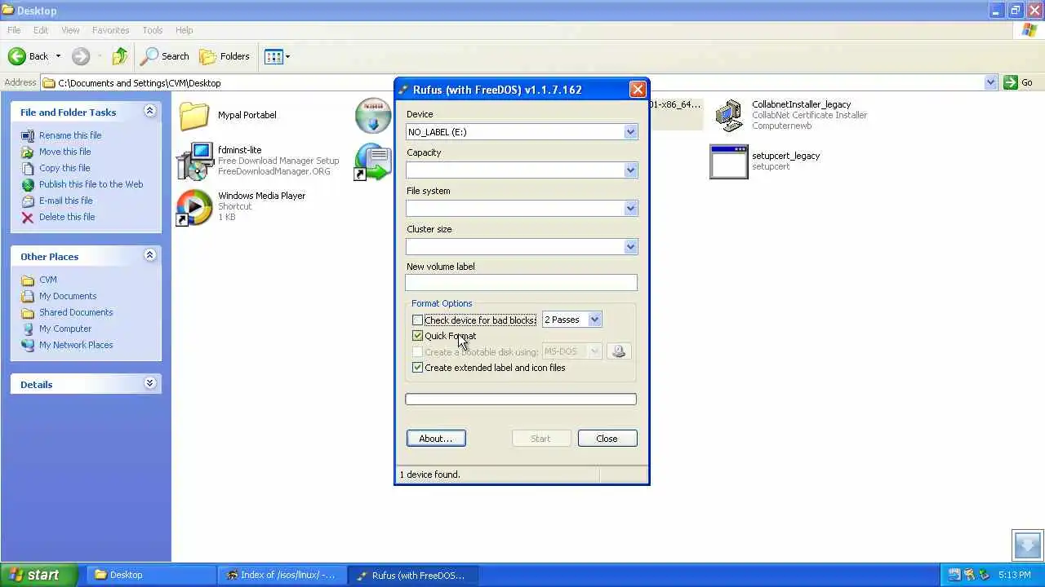Select the fdminst-lite installer icon
1045x587 pixels.
(x=194, y=161)
